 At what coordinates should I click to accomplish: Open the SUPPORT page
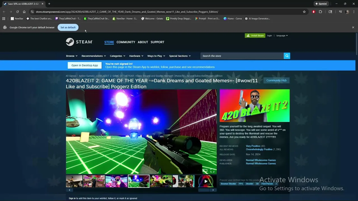click(157, 42)
